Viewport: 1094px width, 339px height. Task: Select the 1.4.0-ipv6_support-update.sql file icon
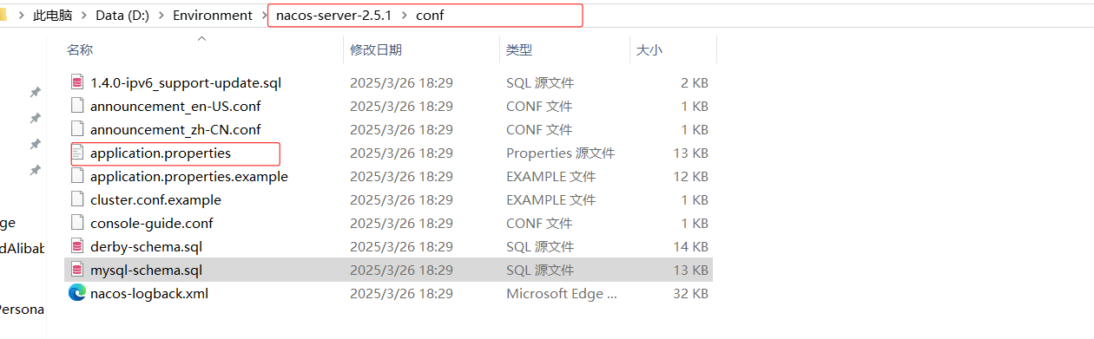(x=77, y=83)
